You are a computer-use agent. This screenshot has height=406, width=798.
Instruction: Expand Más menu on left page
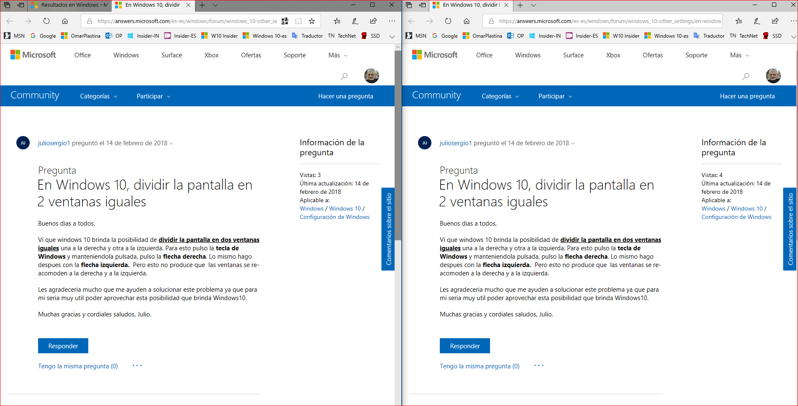338,55
